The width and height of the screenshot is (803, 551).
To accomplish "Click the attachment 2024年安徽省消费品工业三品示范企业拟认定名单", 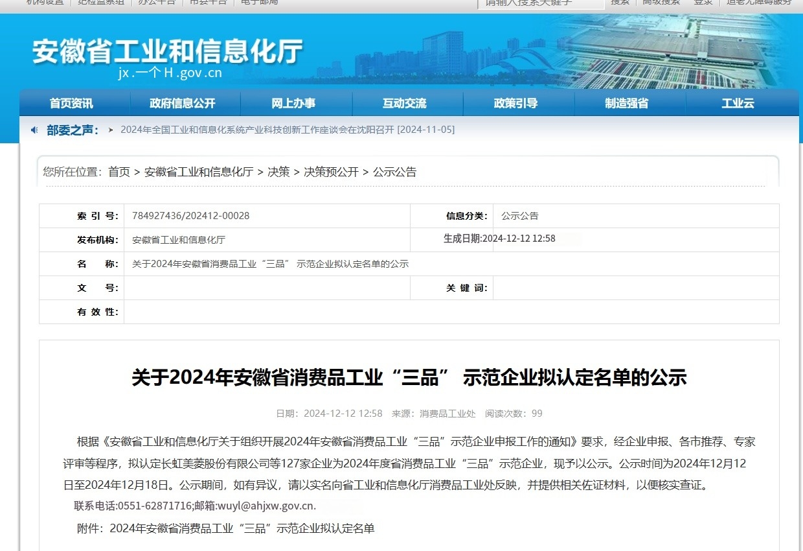I will 242,528.
